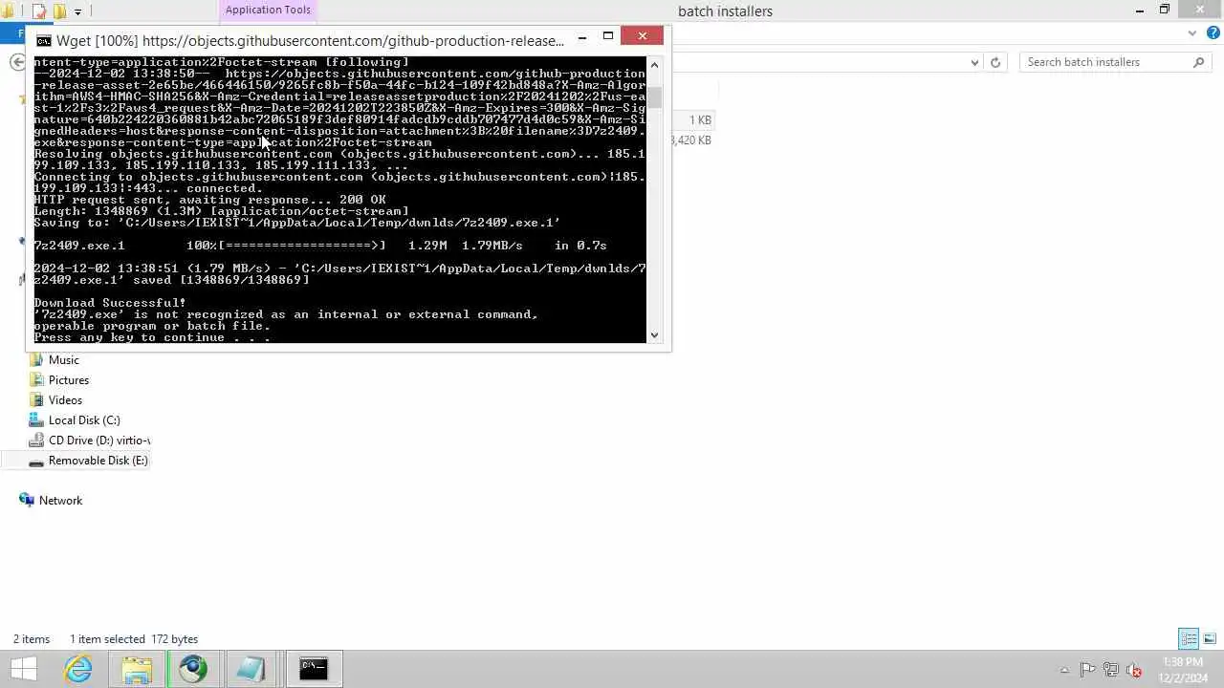The height and width of the screenshot is (688, 1224).
Task: Switch to the Command Prompt taskbar icon
Action: 314,669
